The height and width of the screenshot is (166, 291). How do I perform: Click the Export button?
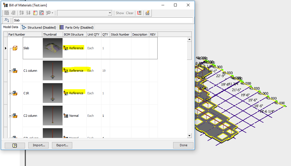pyautogui.click(x=62, y=145)
